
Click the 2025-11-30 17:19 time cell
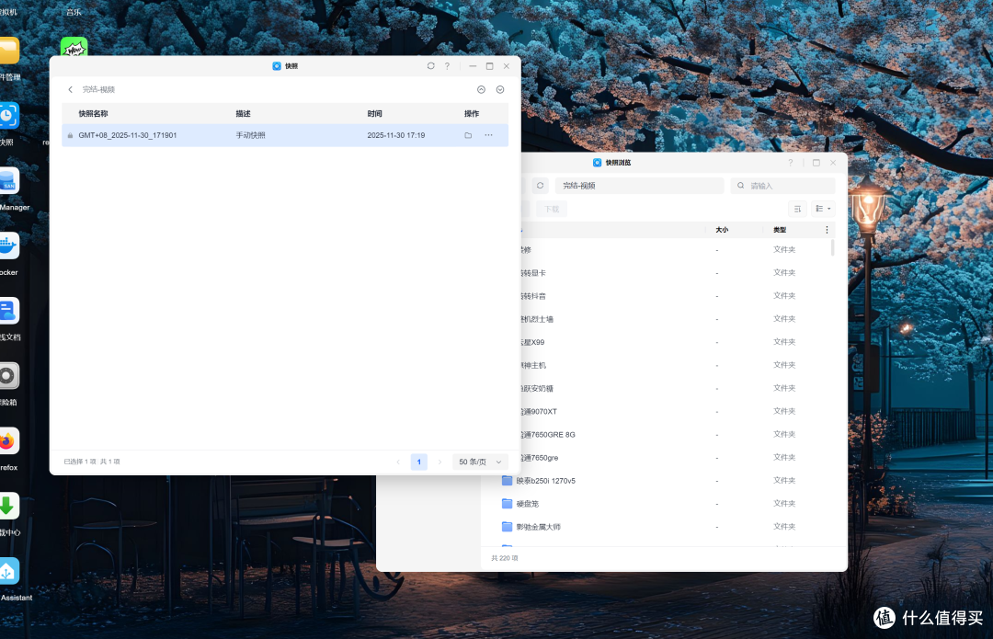395,135
